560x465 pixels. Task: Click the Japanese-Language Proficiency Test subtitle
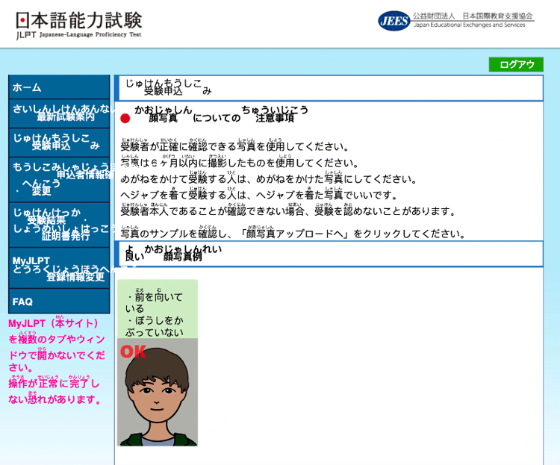pos(90,34)
